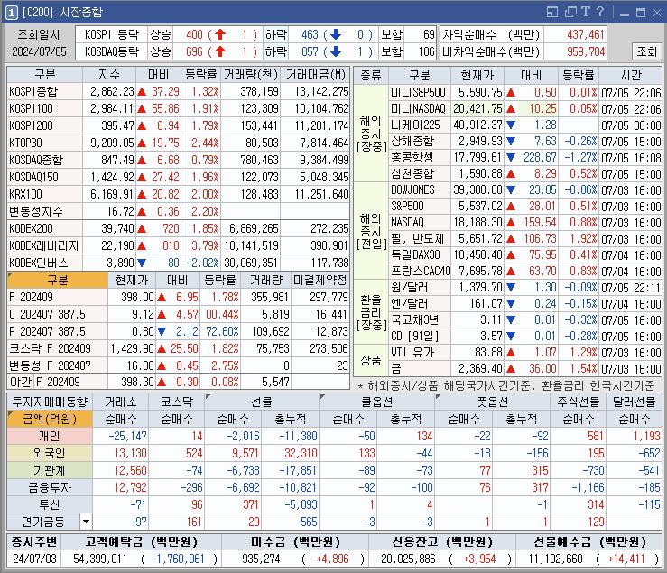This screenshot has height=573, width=667.
Task: Click the 기관계 investor row label
Action: point(50,470)
